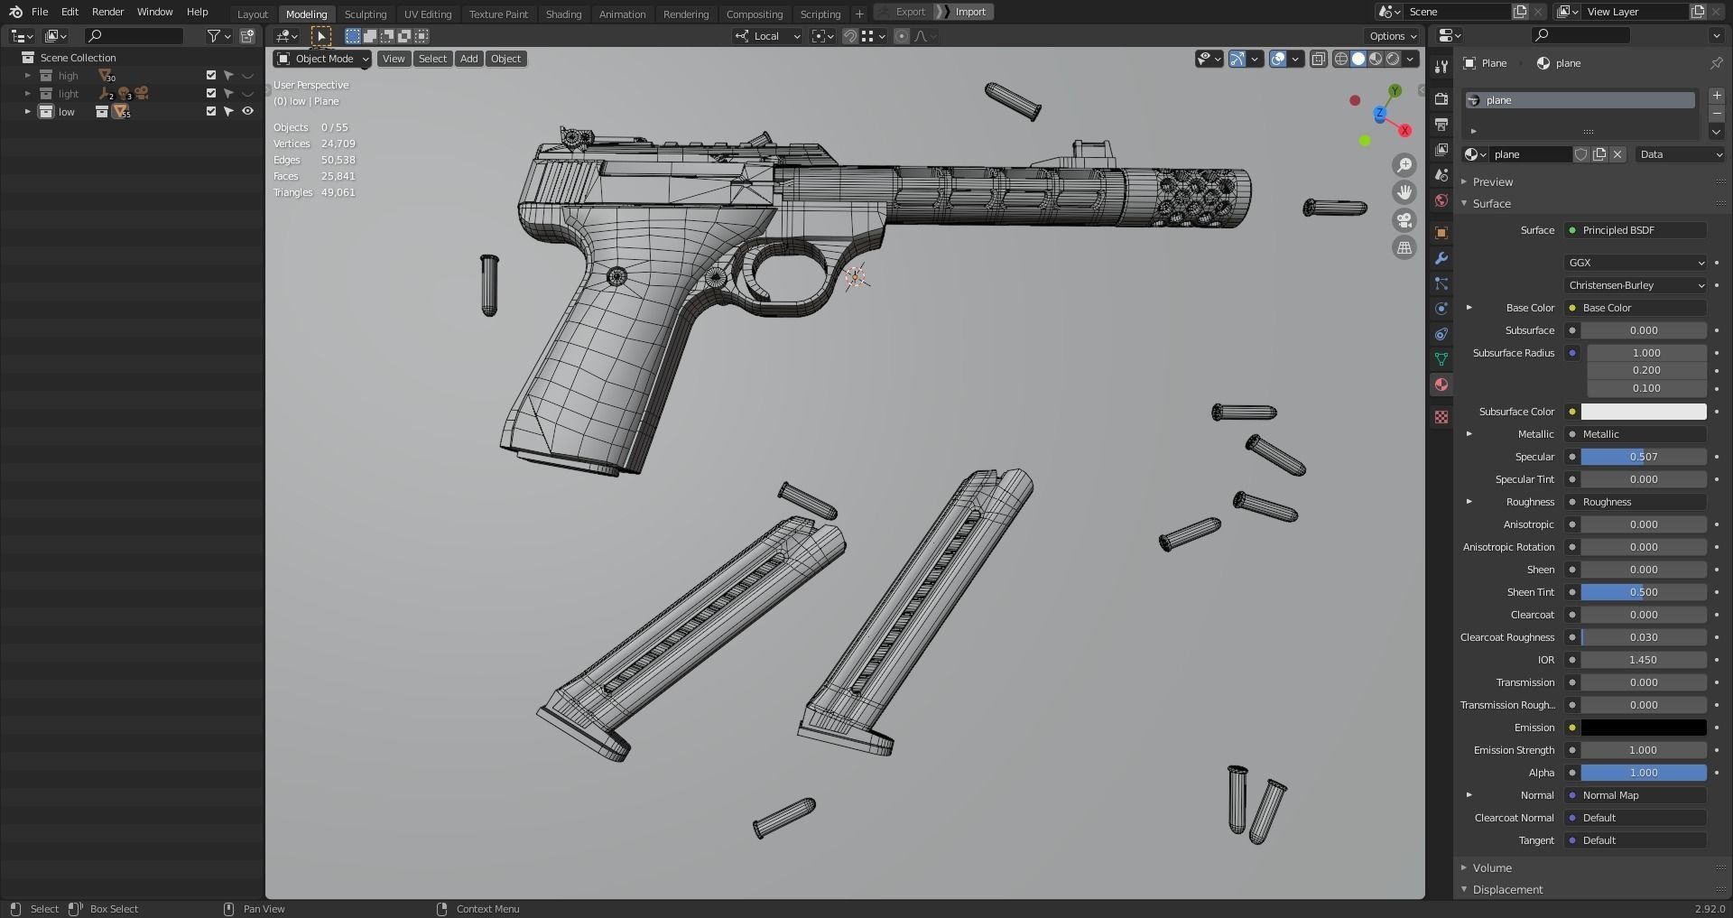Open View Layer properties tab
Screen dimensions: 1733x918
pyautogui.click(x=1441, y=149)
